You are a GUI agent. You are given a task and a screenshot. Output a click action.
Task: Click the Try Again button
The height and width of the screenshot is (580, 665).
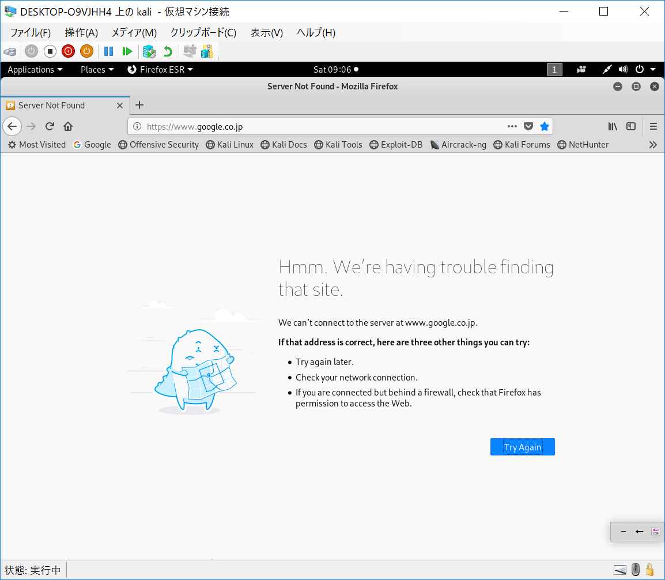(522, 447)
